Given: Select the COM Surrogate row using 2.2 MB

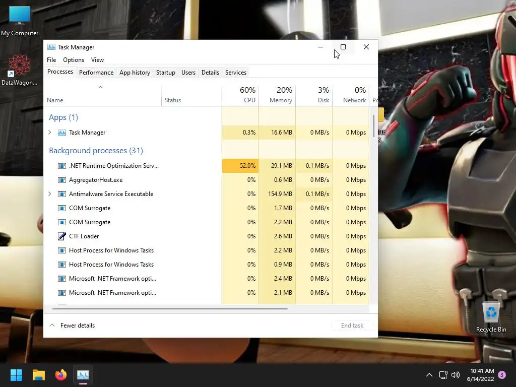Looking at the screenshot, I should pos(207,222).
